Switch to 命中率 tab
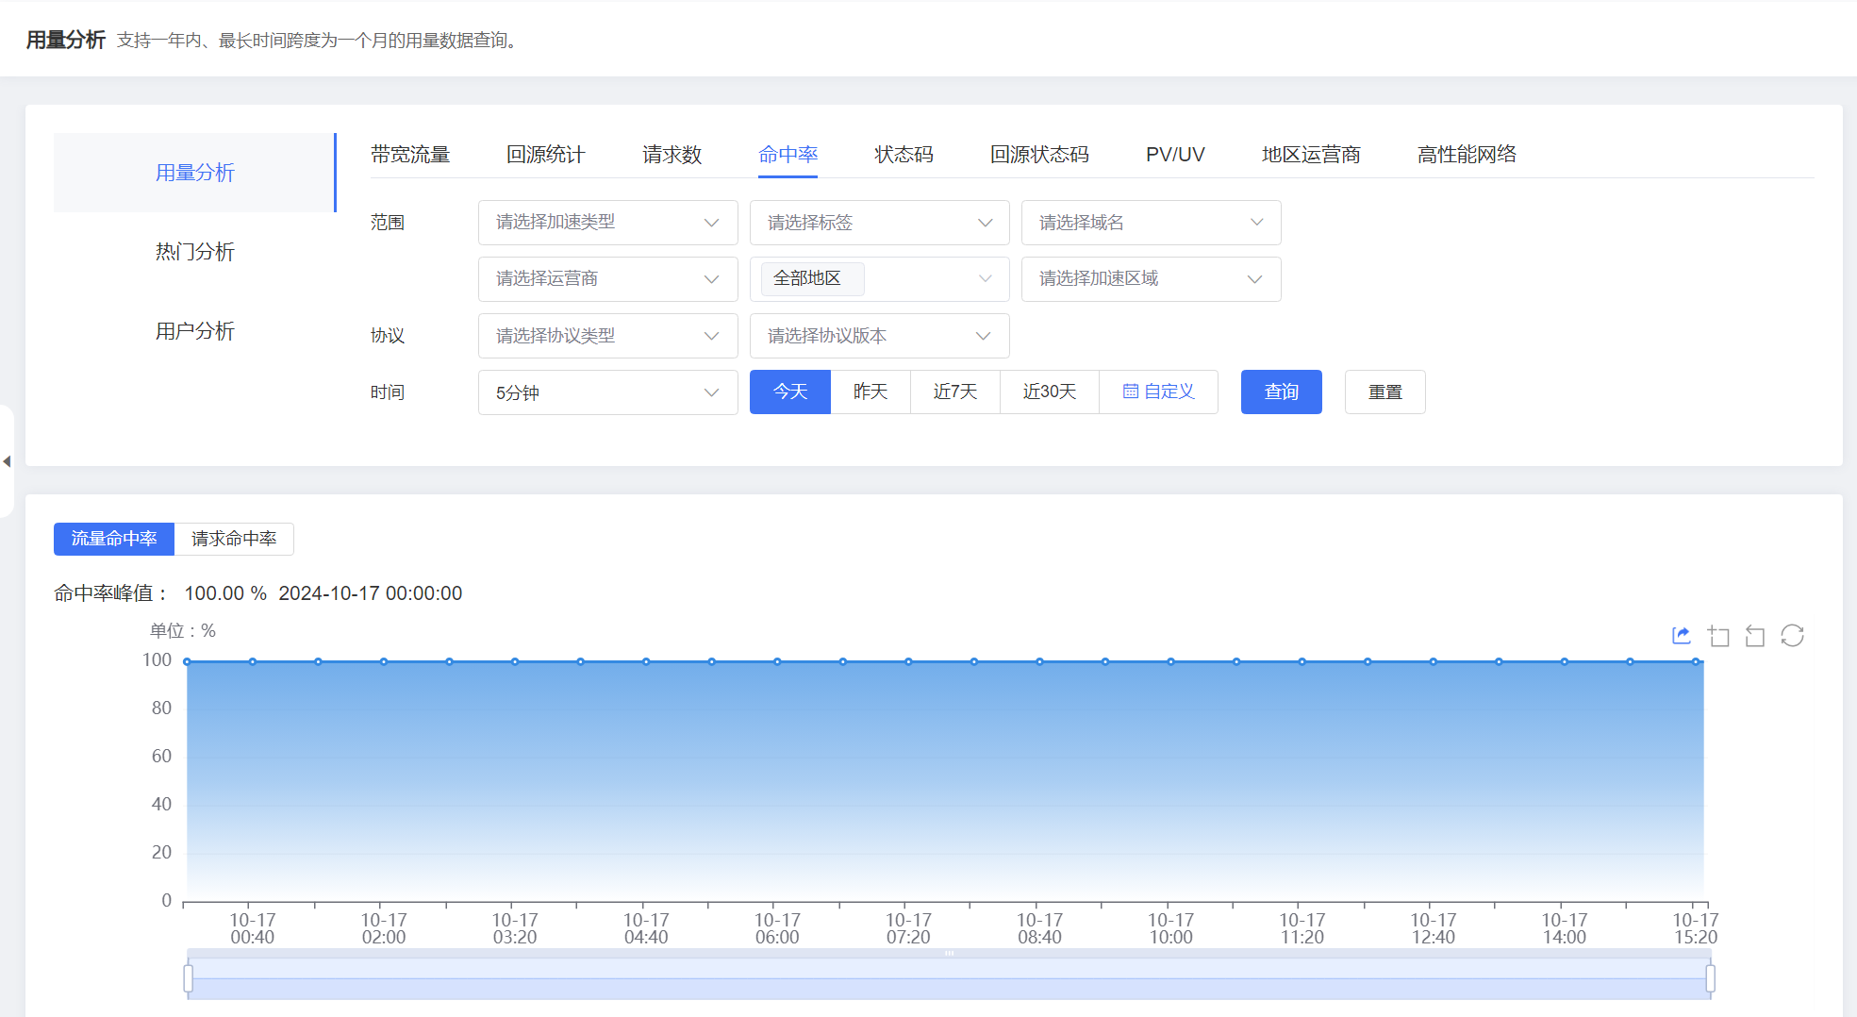This screenshot has height=1017, width=1857. point(788,155)
